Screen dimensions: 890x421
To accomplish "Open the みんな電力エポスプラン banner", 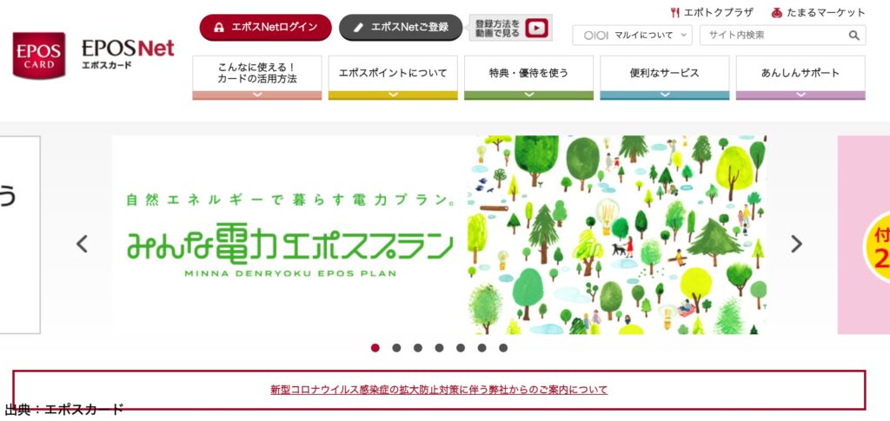I will [439, 234].
